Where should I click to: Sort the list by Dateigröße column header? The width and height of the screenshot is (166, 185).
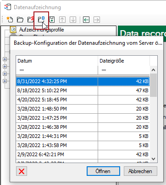coord(124,61)
